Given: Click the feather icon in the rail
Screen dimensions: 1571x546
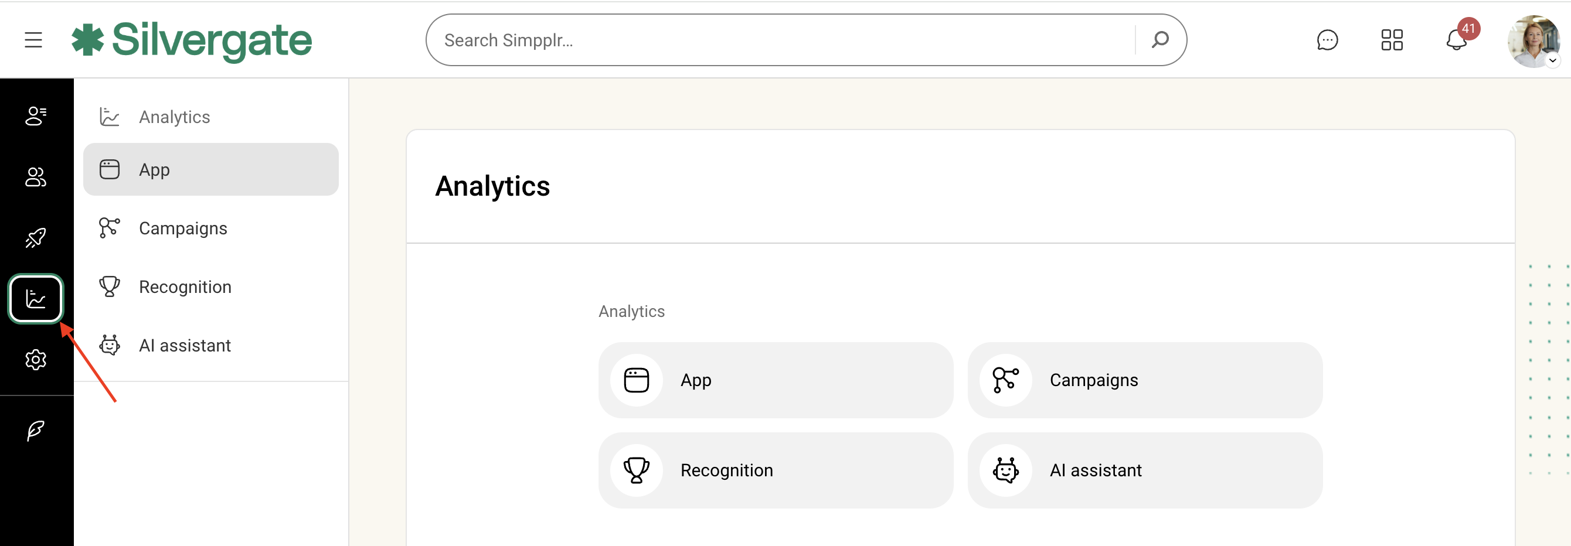Looking at the screenshot, I should [36, 430].
